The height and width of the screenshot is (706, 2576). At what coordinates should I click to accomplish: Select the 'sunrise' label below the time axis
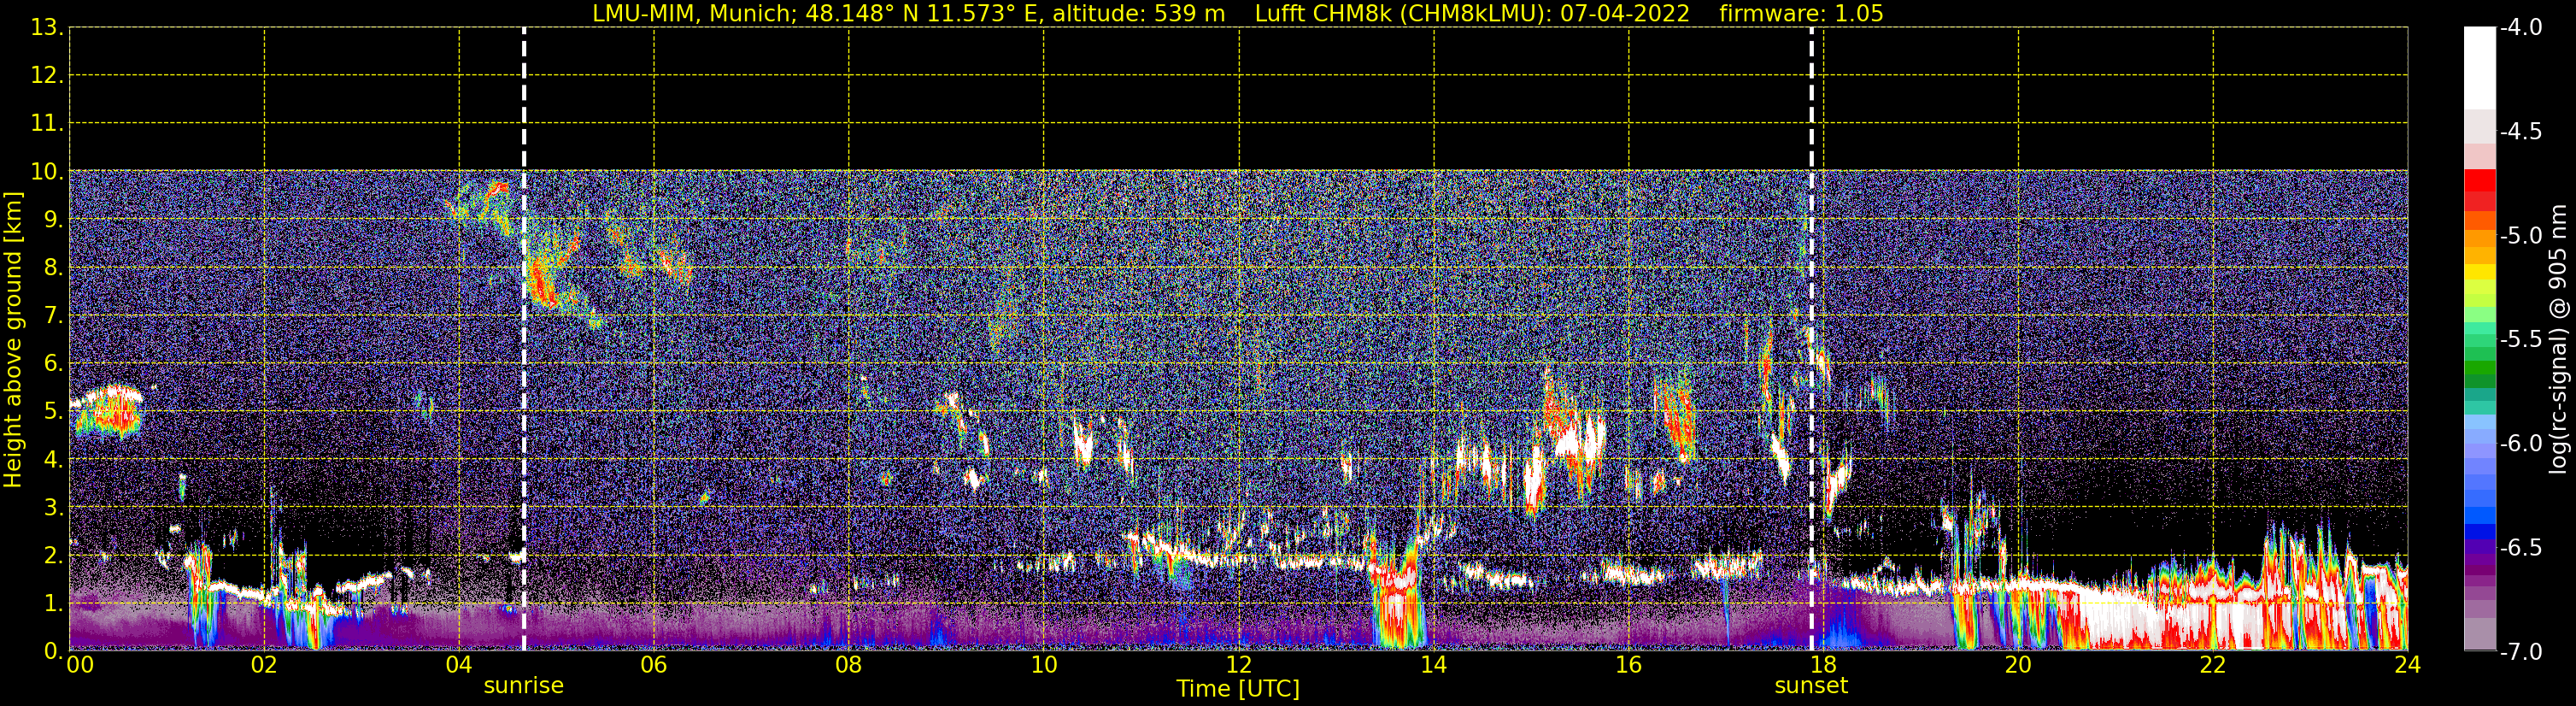(523, 686)
